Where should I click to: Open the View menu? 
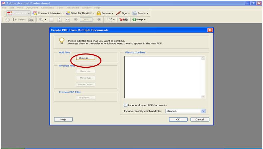(20, 8)
